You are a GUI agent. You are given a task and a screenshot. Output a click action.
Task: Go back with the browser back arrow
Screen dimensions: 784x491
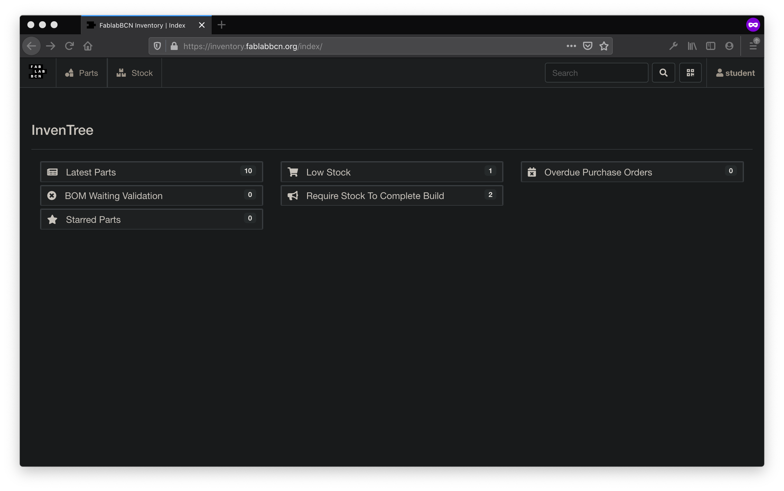31,46
